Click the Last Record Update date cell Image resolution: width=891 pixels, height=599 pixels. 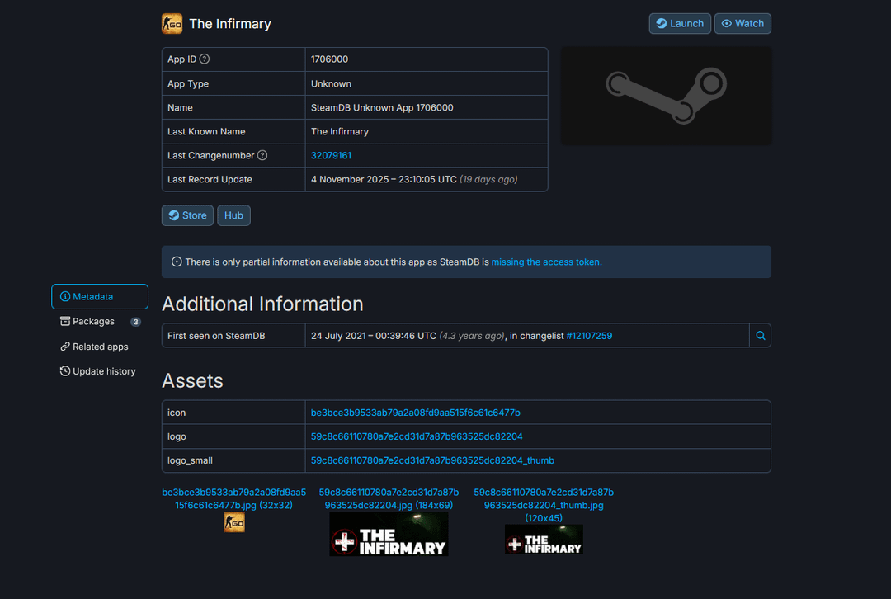[x=427, y=180]
